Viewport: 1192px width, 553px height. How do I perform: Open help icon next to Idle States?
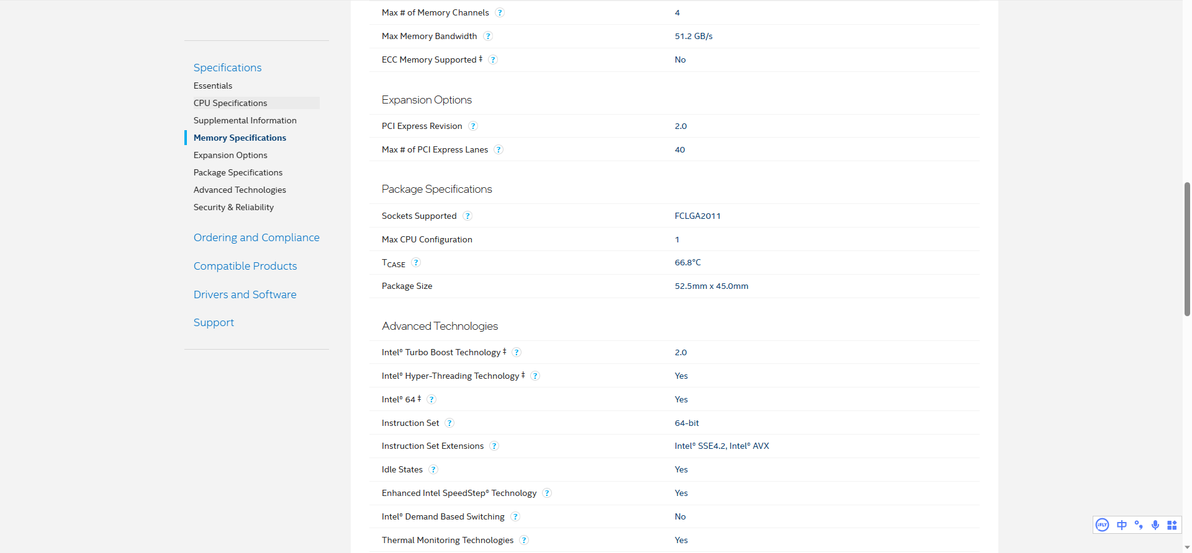click(433, 470)
